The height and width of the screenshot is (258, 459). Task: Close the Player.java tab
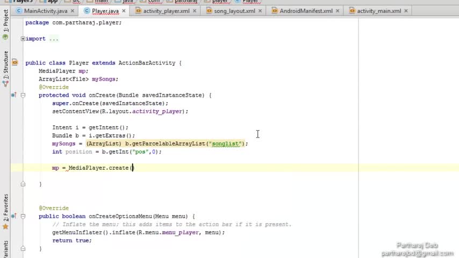[x=124, y=11]
